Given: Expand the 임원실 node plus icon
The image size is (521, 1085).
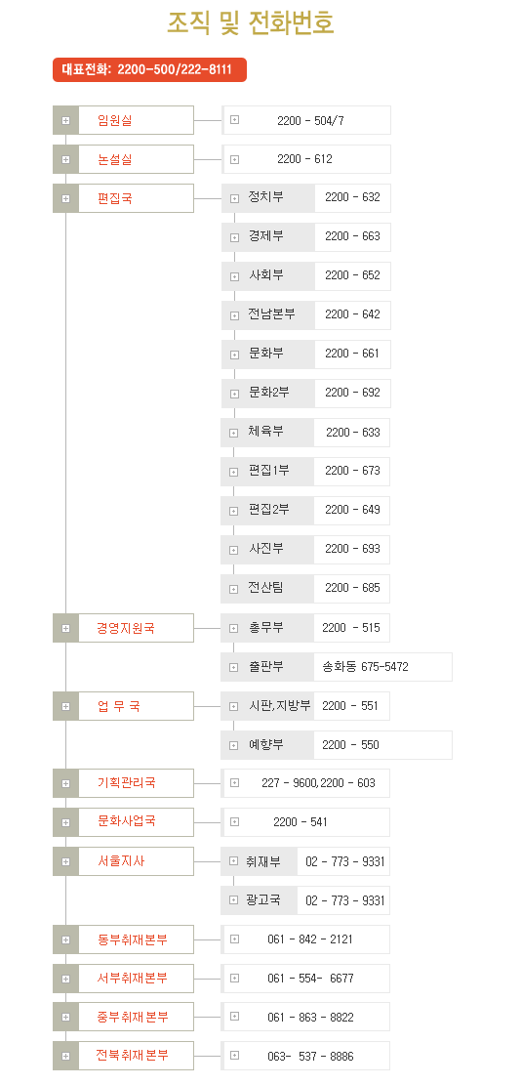Looking at the screenshot, I should [x=65, y=120].
